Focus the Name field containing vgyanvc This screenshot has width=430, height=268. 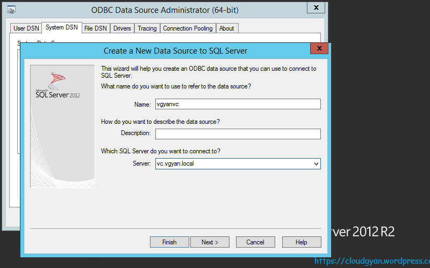tap(238, 104)
